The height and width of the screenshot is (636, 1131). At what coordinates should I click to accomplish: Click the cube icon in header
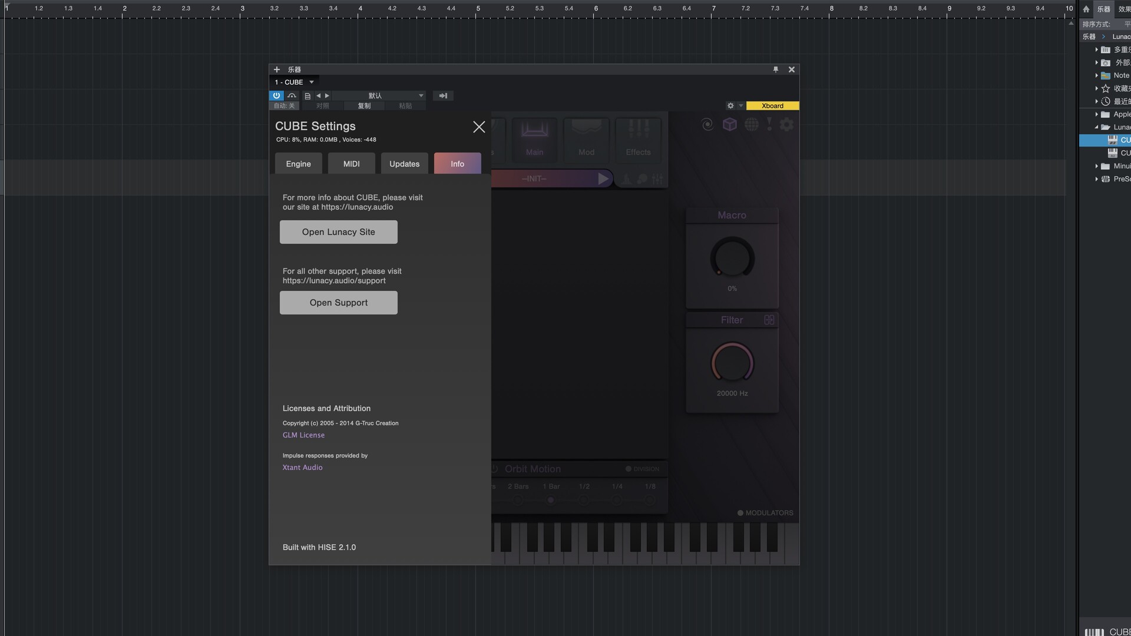[x=730, y=124]
